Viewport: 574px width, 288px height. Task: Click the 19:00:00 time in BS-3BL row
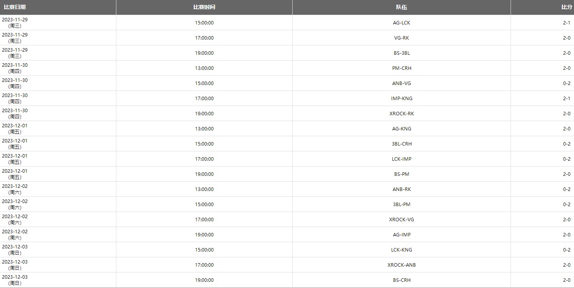204,53
